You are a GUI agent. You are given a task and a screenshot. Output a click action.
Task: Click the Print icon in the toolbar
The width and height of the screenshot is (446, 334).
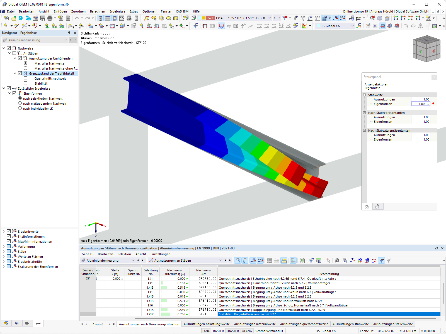click(x=50, y=18)
